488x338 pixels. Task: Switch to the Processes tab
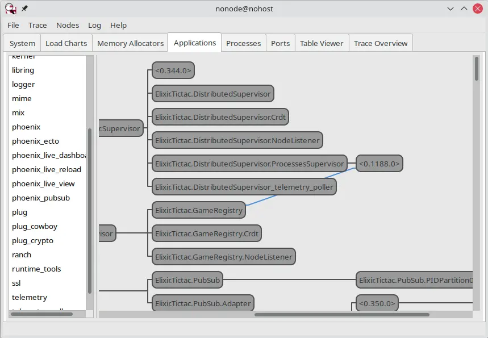(243, 43)
